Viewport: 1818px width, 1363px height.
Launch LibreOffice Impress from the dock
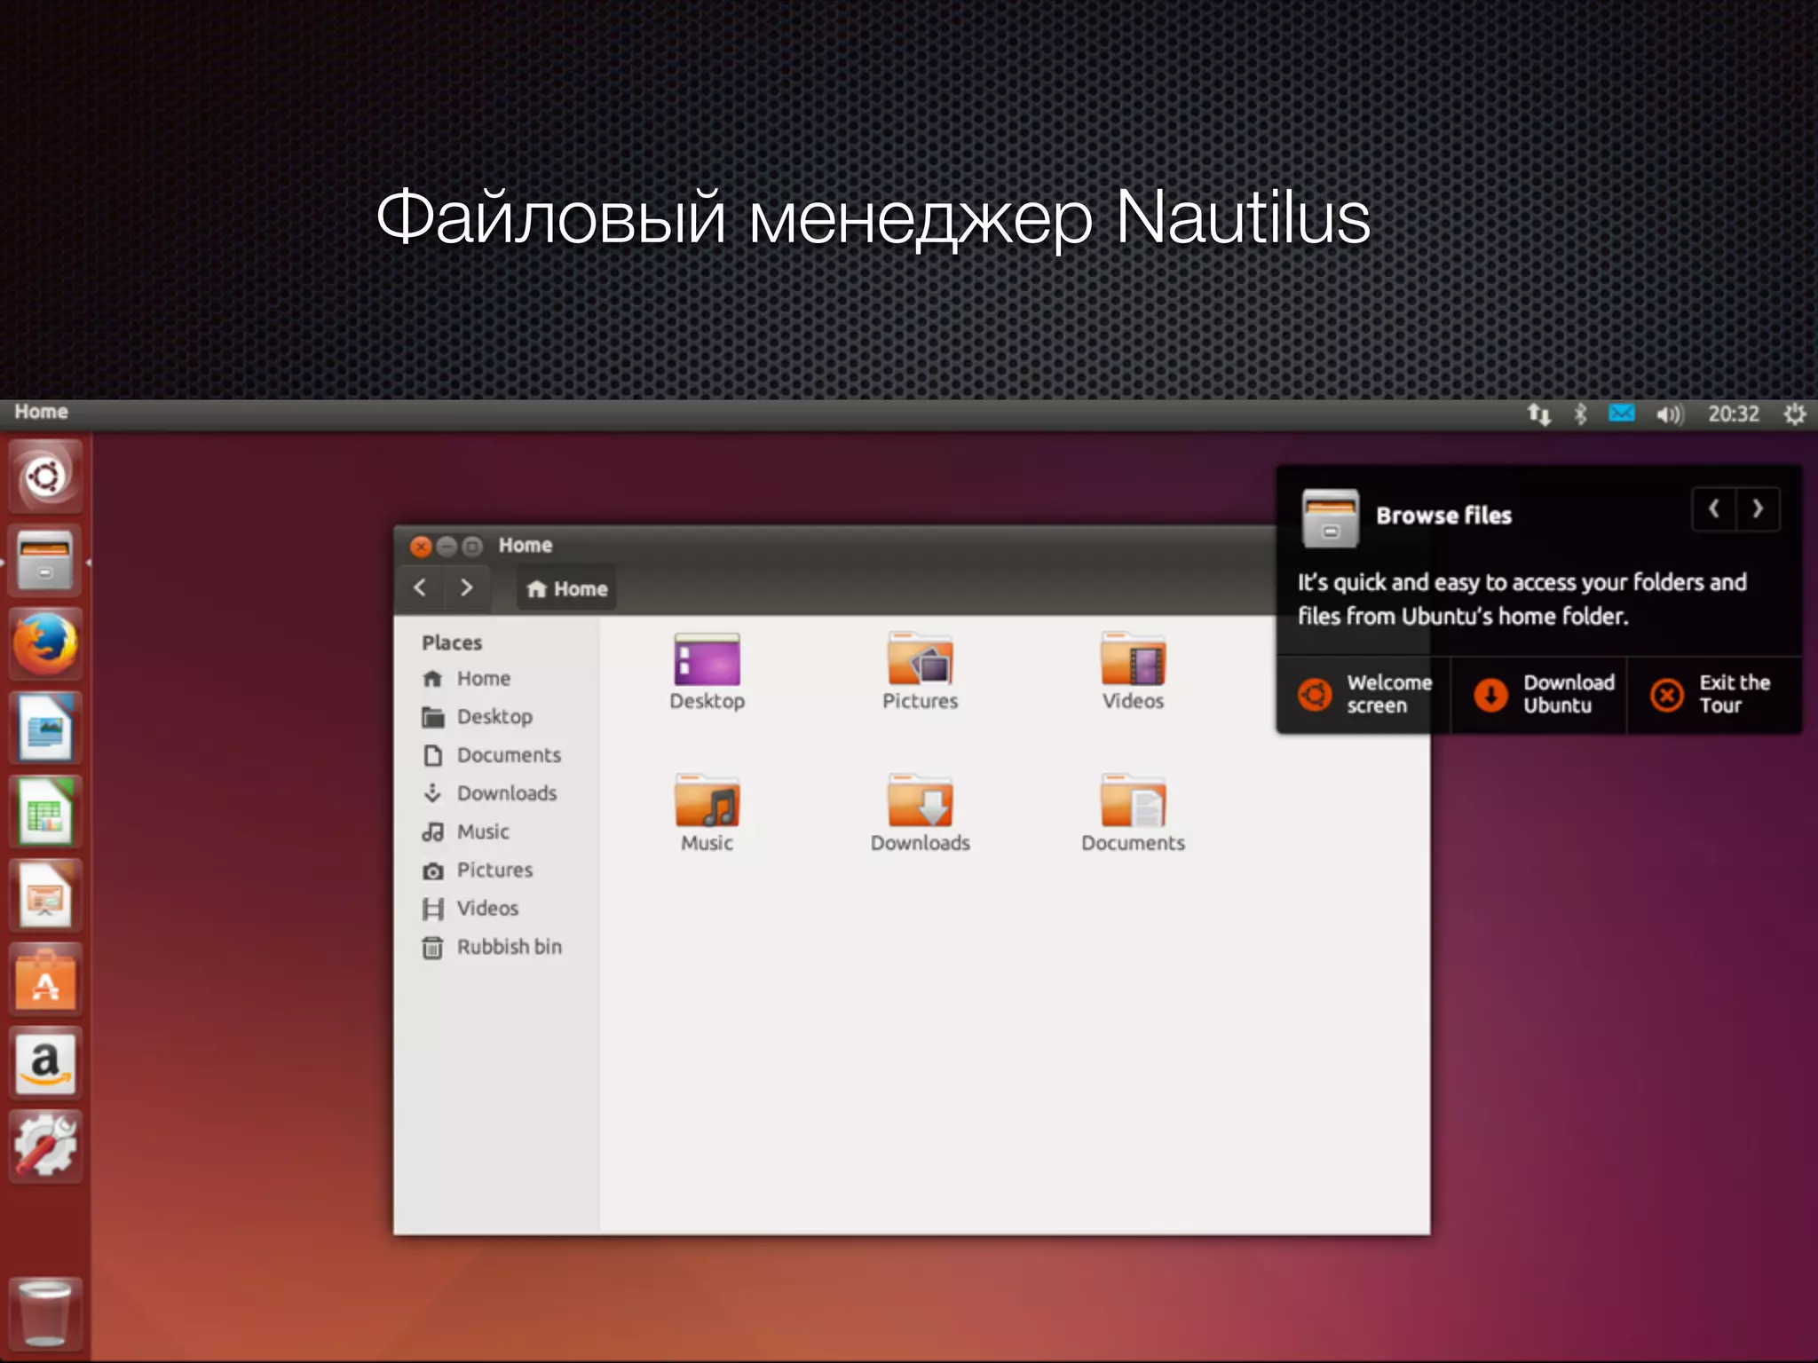pyautogui.click(x=45, y=894)
